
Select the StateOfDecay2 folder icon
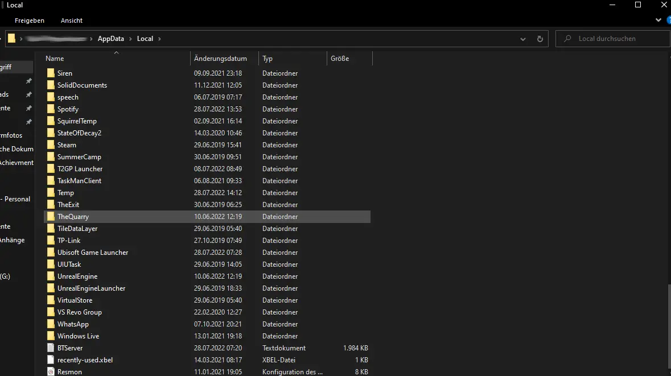[x=51, y=133]
